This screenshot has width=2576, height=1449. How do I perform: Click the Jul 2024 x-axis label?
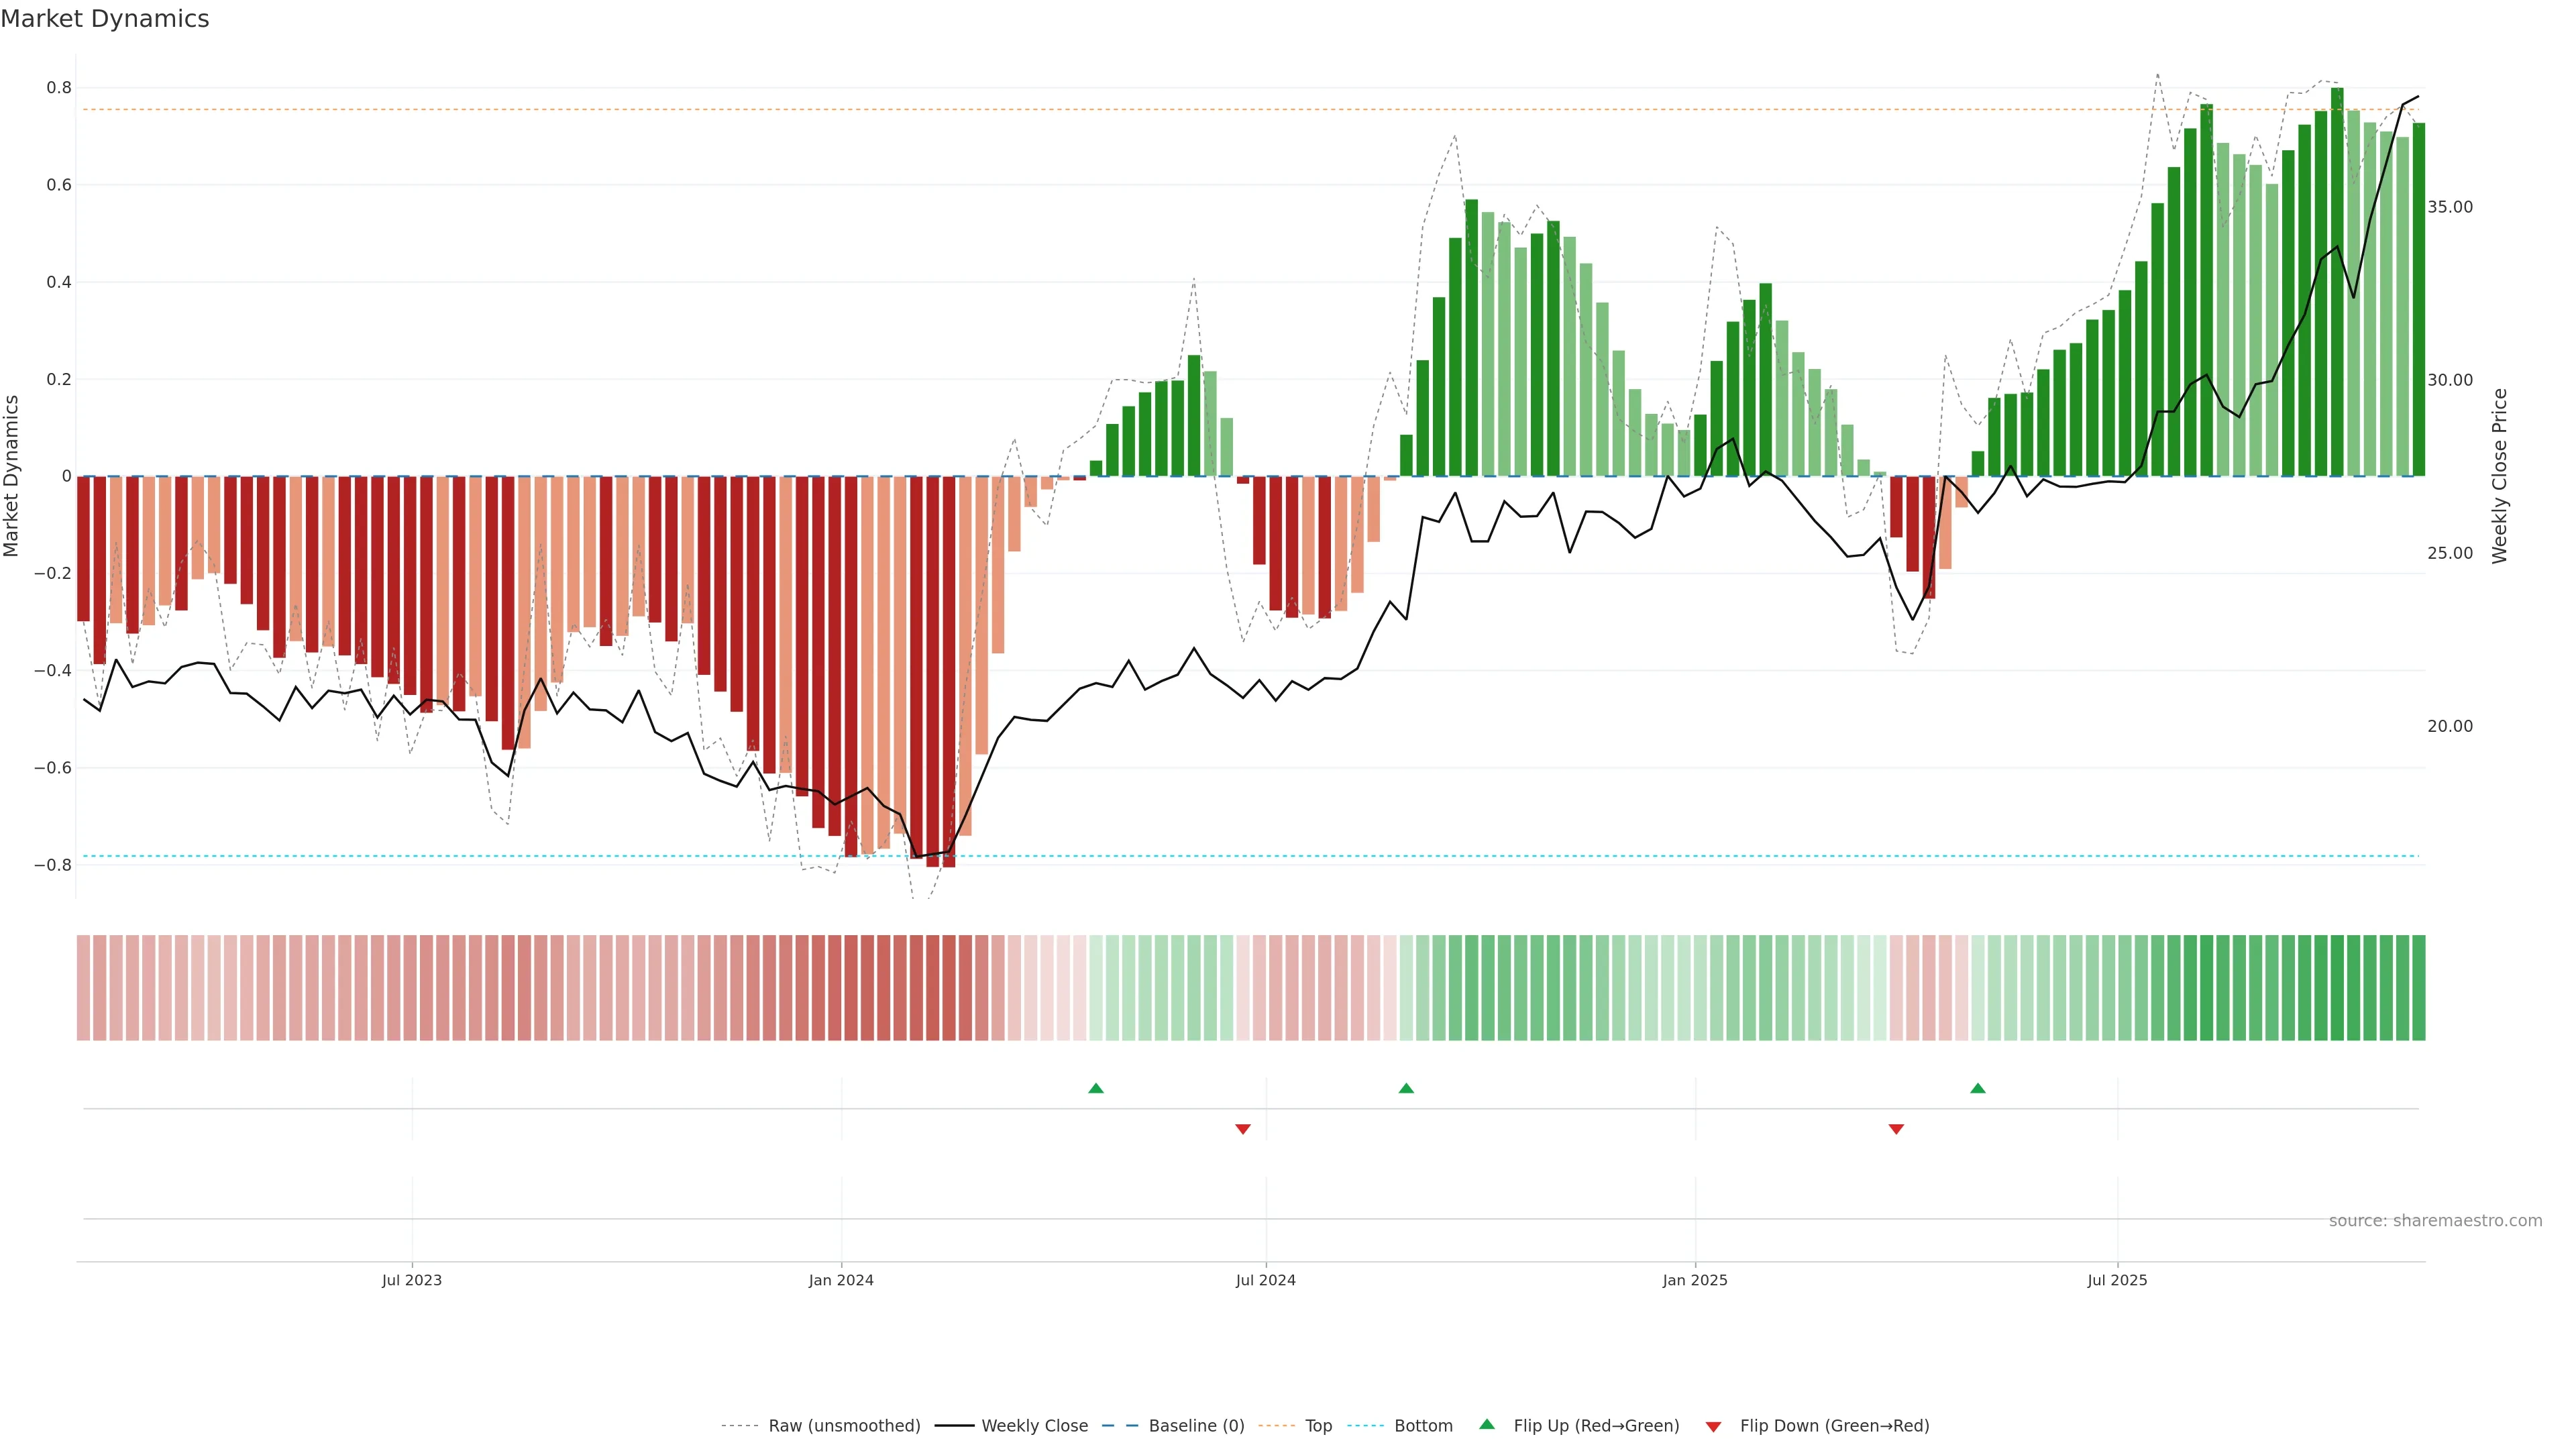1265,1280
